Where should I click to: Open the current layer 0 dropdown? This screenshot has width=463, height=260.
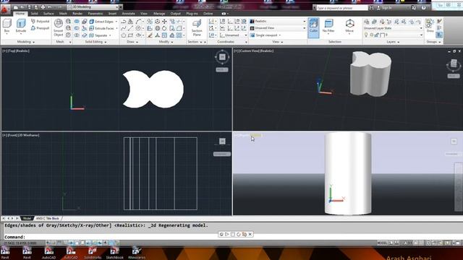coord(393,35)
